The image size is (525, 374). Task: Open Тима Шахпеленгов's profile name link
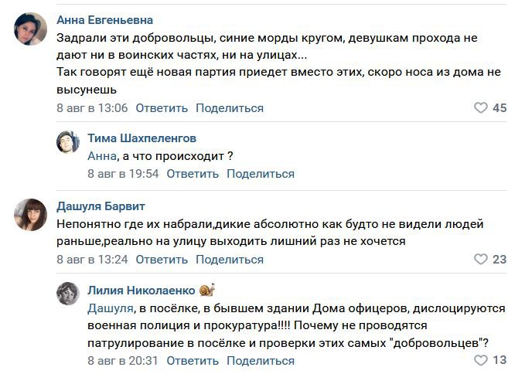coord(142,138)
